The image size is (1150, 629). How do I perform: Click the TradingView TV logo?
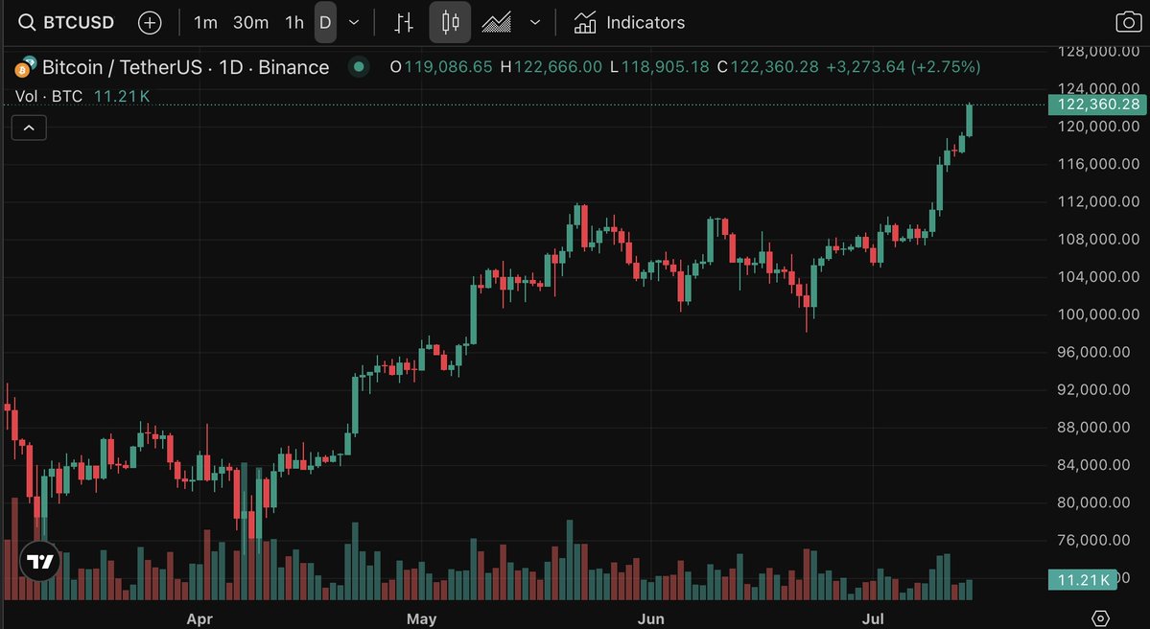[x=40, y=562]
